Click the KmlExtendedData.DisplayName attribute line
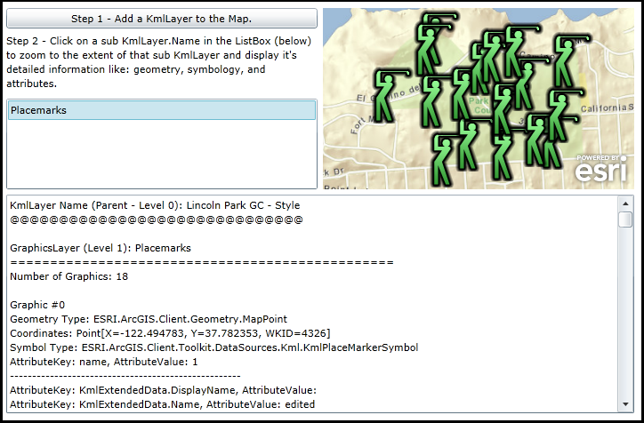The width and height of the screenshot is (644, 423). click(x=164, y=390)
